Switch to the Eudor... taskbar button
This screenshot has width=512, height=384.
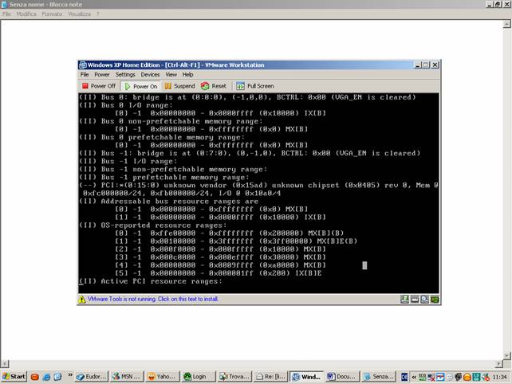(91, 377)
